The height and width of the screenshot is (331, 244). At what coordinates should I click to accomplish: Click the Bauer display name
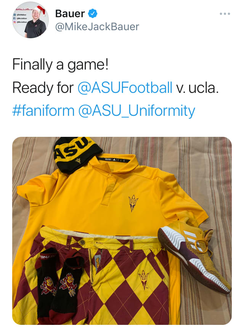coord(70,14)
